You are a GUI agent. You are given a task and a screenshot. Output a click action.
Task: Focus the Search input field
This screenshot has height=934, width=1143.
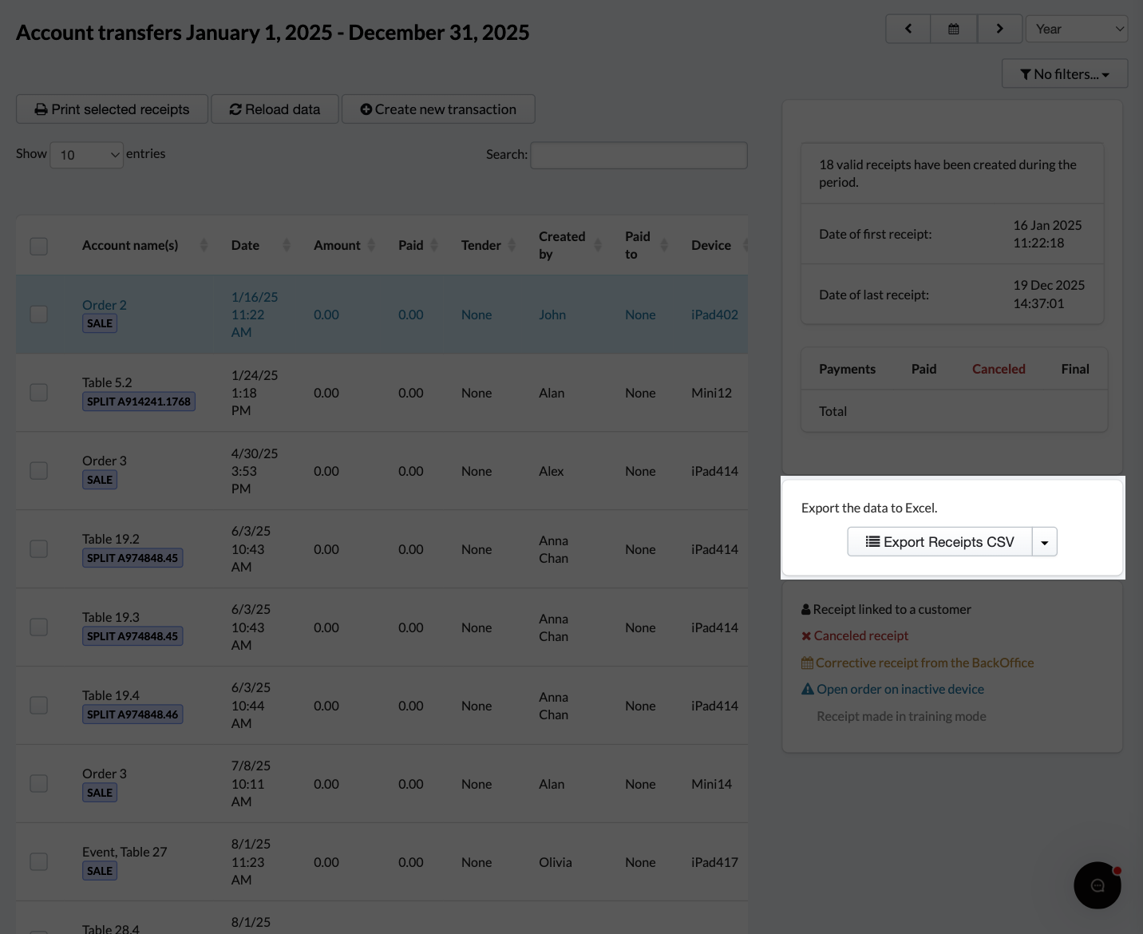pyautogui.click(x=639, y=155)
